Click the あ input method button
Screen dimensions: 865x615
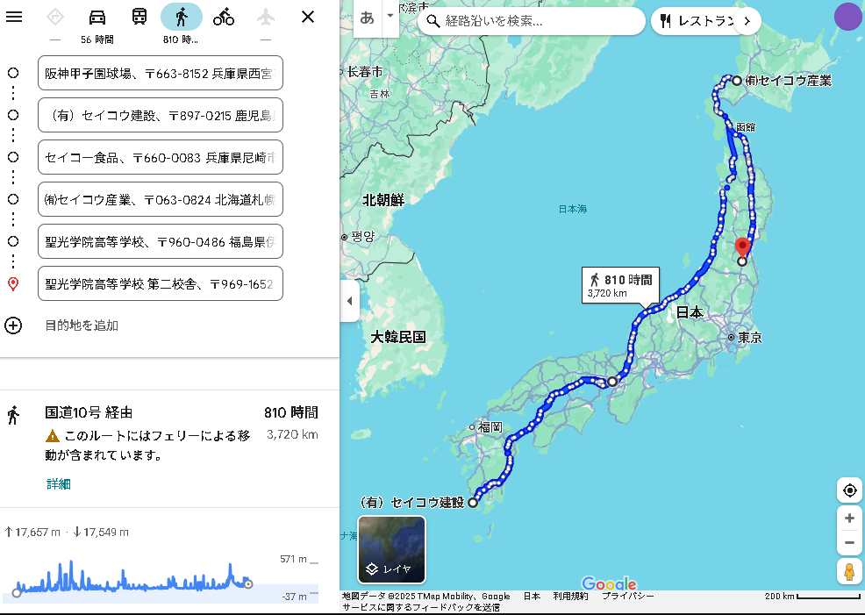pos(367,18)
